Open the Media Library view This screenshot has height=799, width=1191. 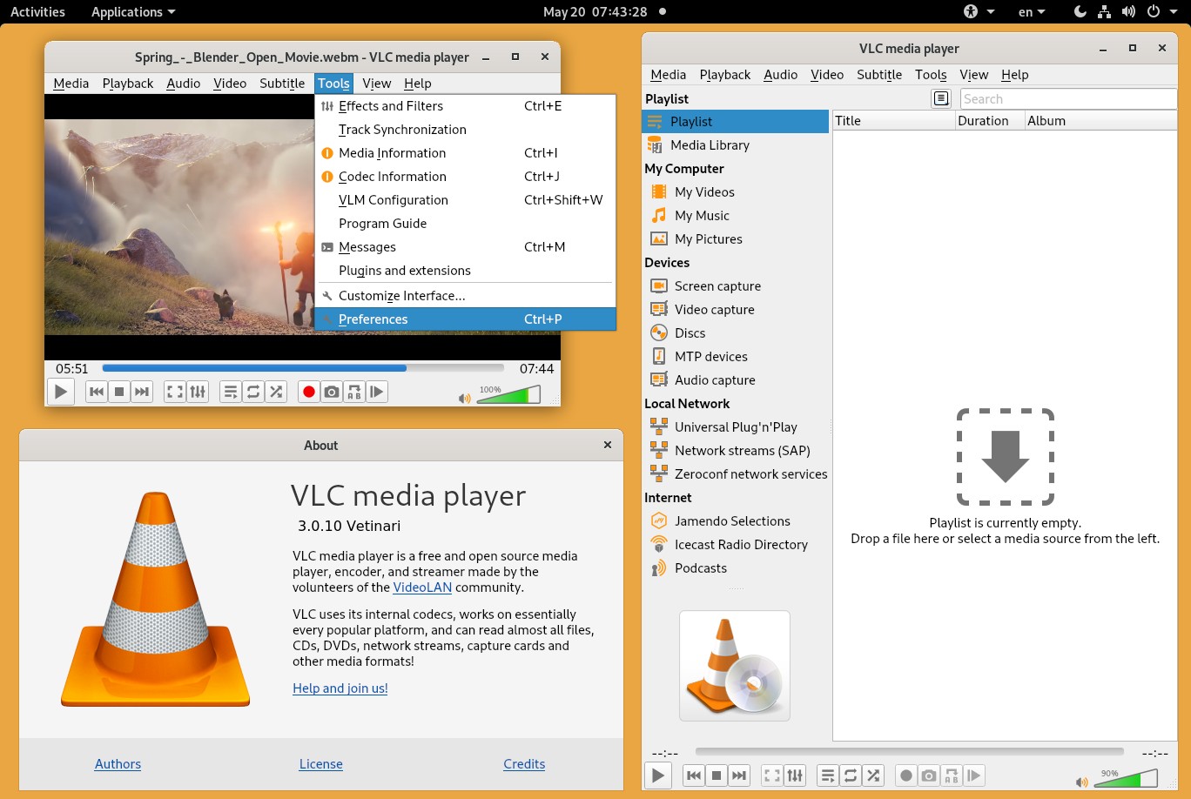point(710,144)
